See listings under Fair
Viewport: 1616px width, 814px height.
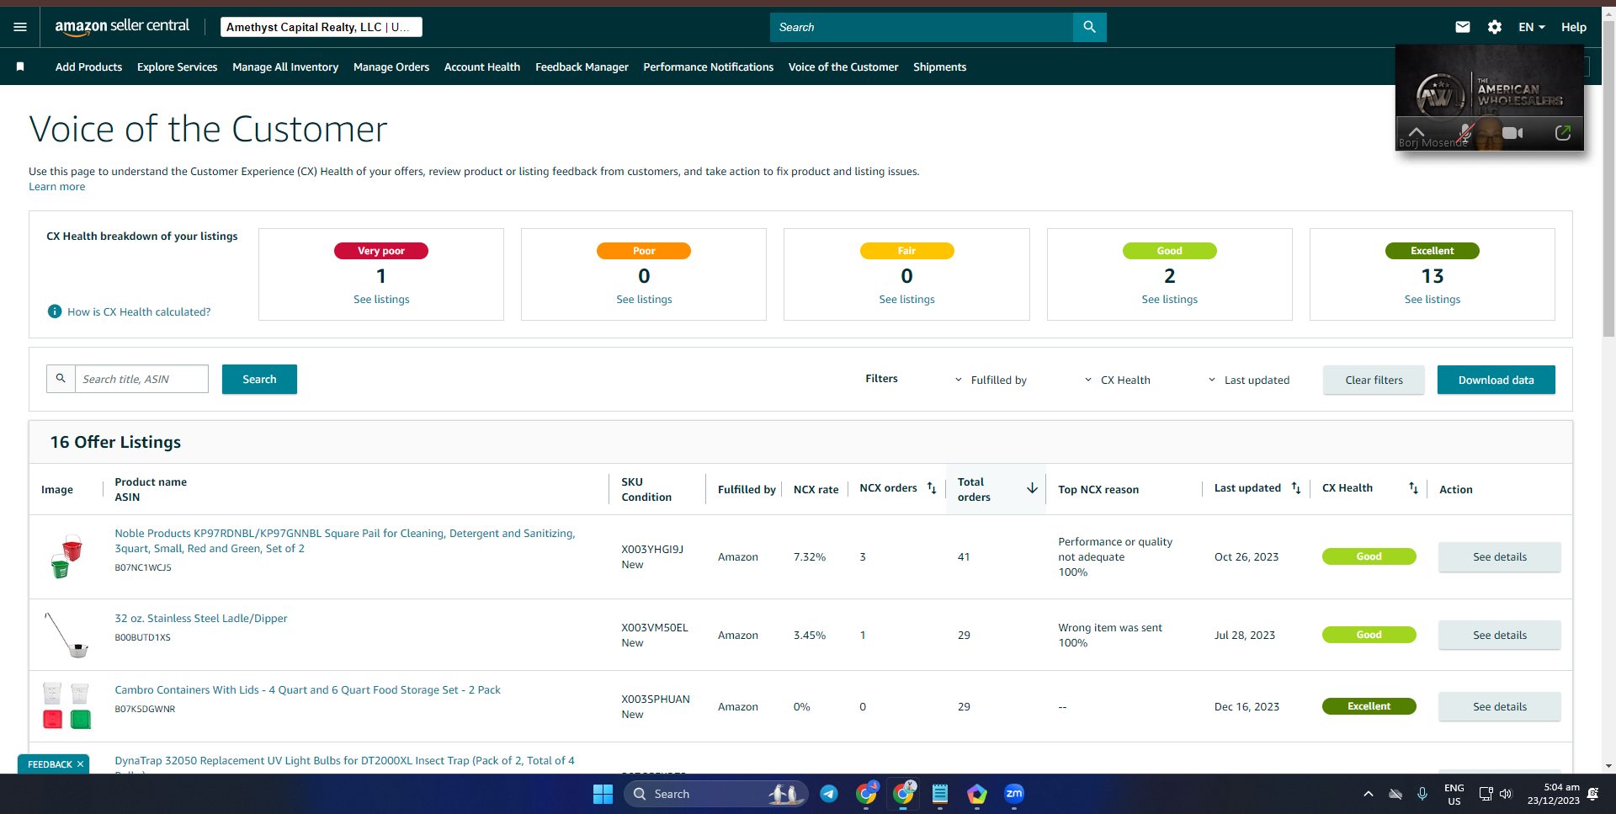pos(906,299)
